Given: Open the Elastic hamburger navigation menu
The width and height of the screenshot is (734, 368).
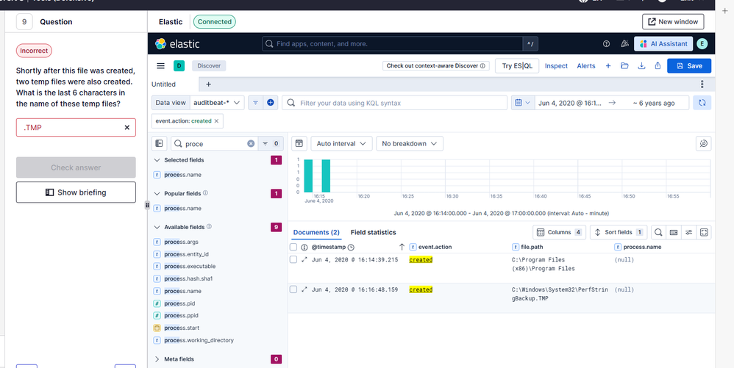Looking at the screenshot, I should tap(160, 66).
